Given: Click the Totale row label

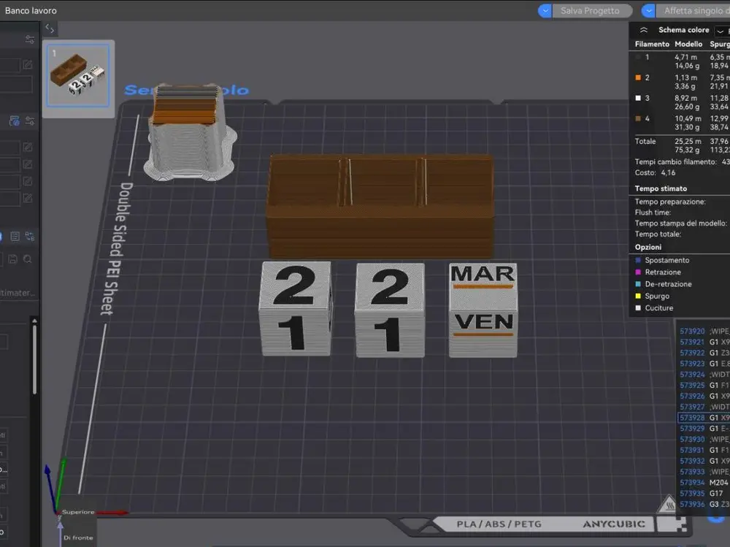Looking at the screenshot, I should point(645,141).
